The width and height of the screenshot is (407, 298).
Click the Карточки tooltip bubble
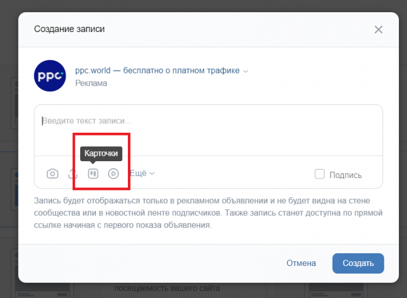[101, 154]
